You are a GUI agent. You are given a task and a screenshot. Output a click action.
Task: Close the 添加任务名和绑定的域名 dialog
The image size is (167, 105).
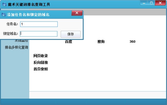77,13
